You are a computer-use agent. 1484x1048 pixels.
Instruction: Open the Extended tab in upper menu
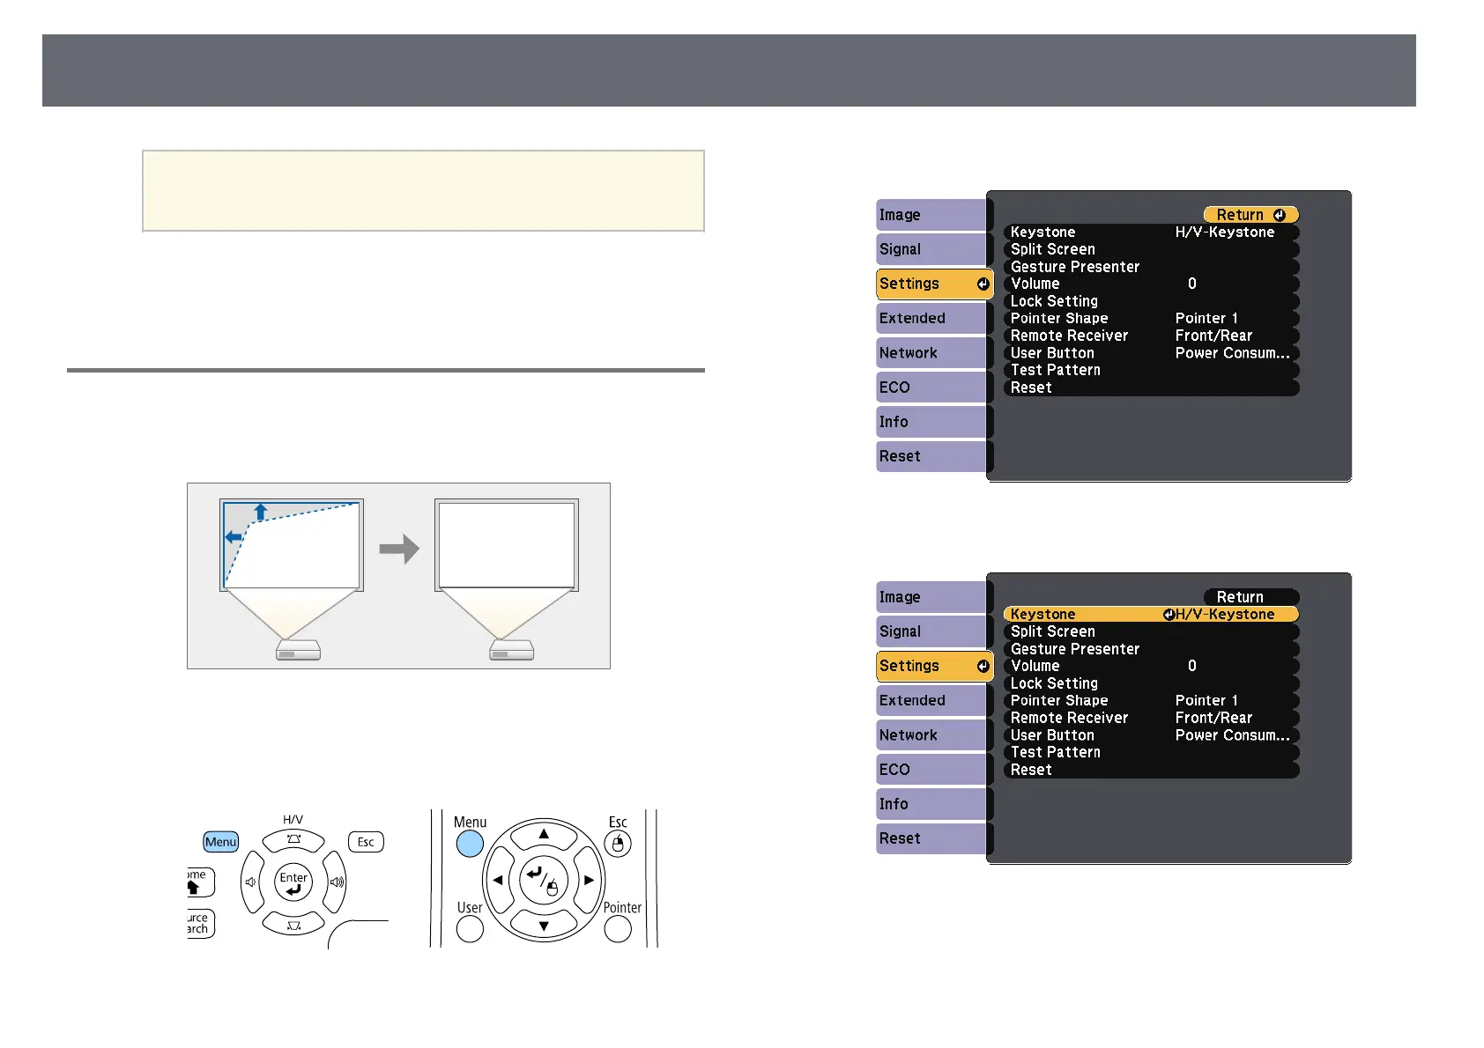[931, 318]
